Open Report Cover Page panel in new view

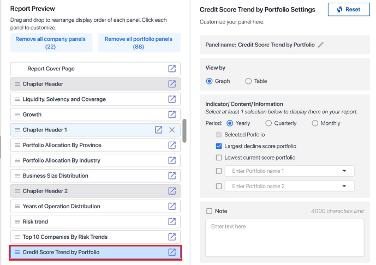pyautogui.click(x=172, y=69)
